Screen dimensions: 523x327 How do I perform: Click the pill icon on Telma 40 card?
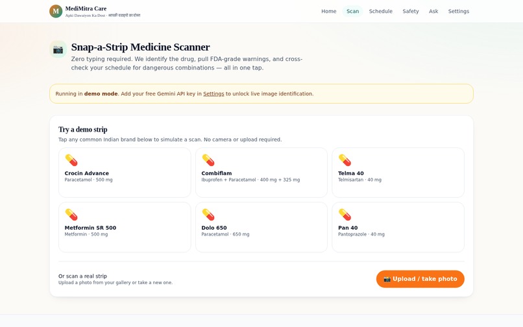coord(345,160)
